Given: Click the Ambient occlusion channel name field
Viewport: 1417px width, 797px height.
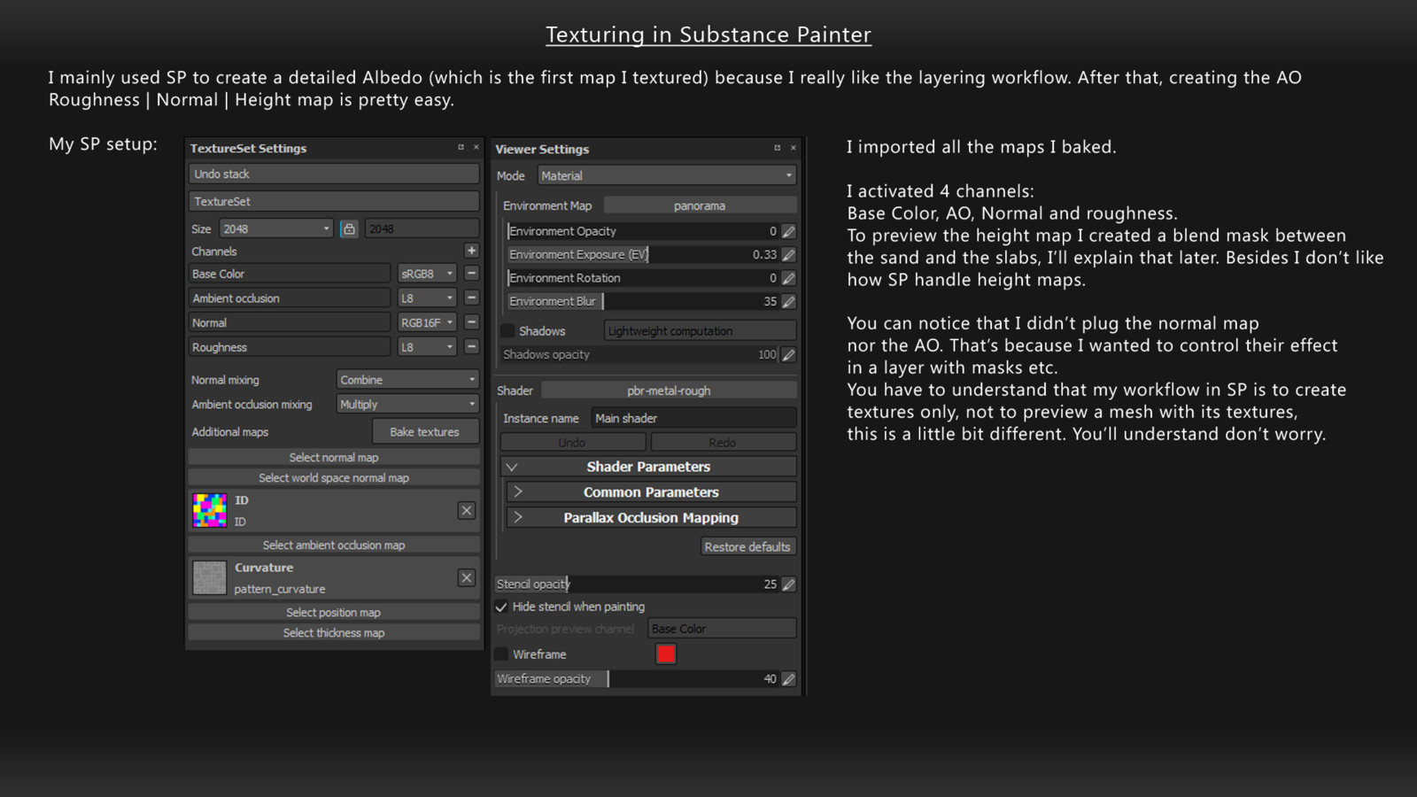Looking at the screenshot, I should coord(290,298).
